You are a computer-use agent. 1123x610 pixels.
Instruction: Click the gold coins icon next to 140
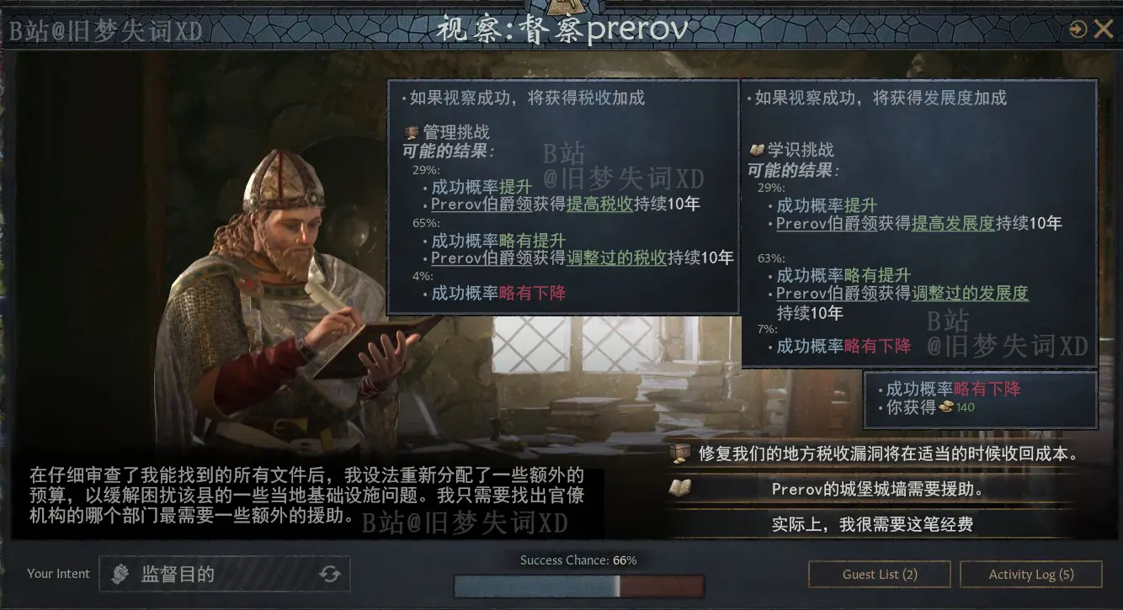(946, 407)
